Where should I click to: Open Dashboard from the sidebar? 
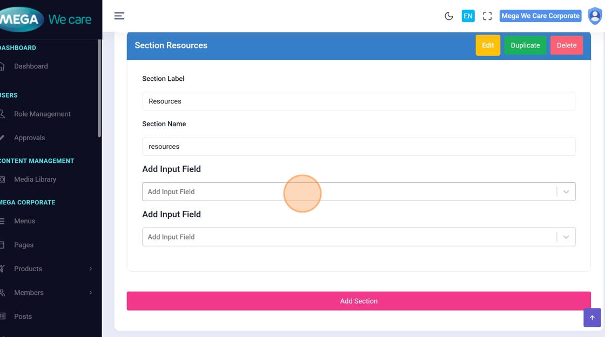pos(31,66)
